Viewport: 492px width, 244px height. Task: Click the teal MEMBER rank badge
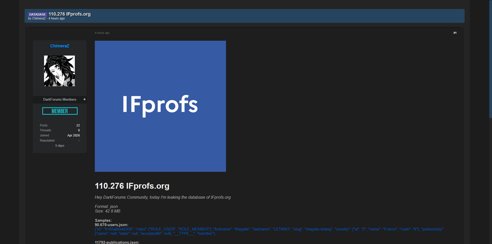click(x=60, y=111)
